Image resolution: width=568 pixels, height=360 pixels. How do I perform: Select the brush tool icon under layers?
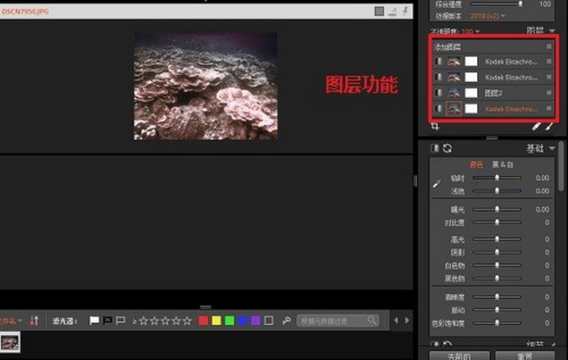pyautogui.click(x=536, y=127)
